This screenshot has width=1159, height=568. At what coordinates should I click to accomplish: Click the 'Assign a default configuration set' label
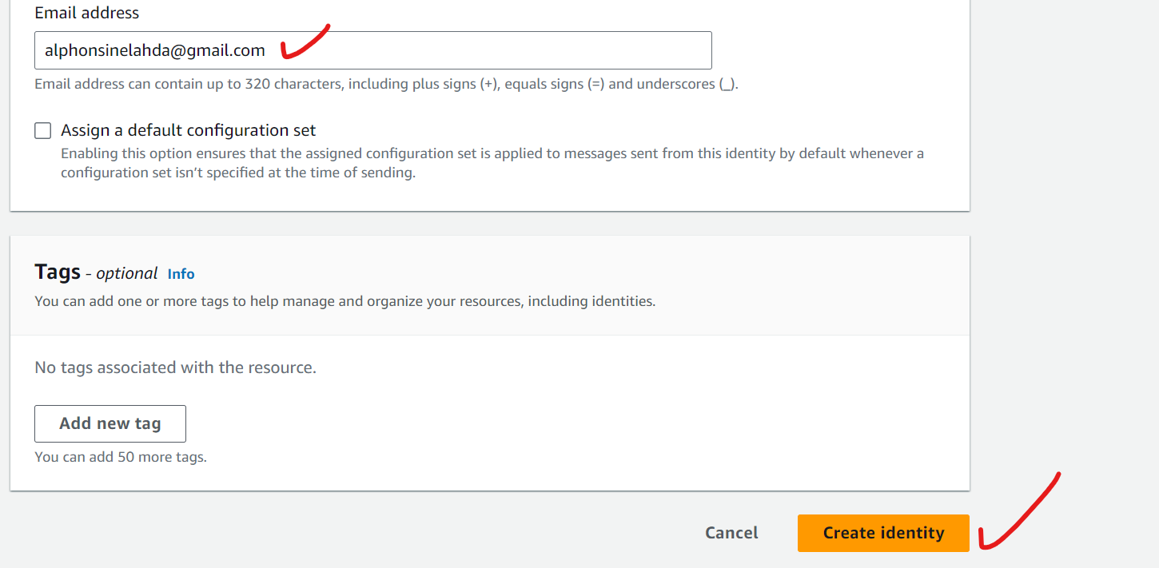(x=188, y=130)
